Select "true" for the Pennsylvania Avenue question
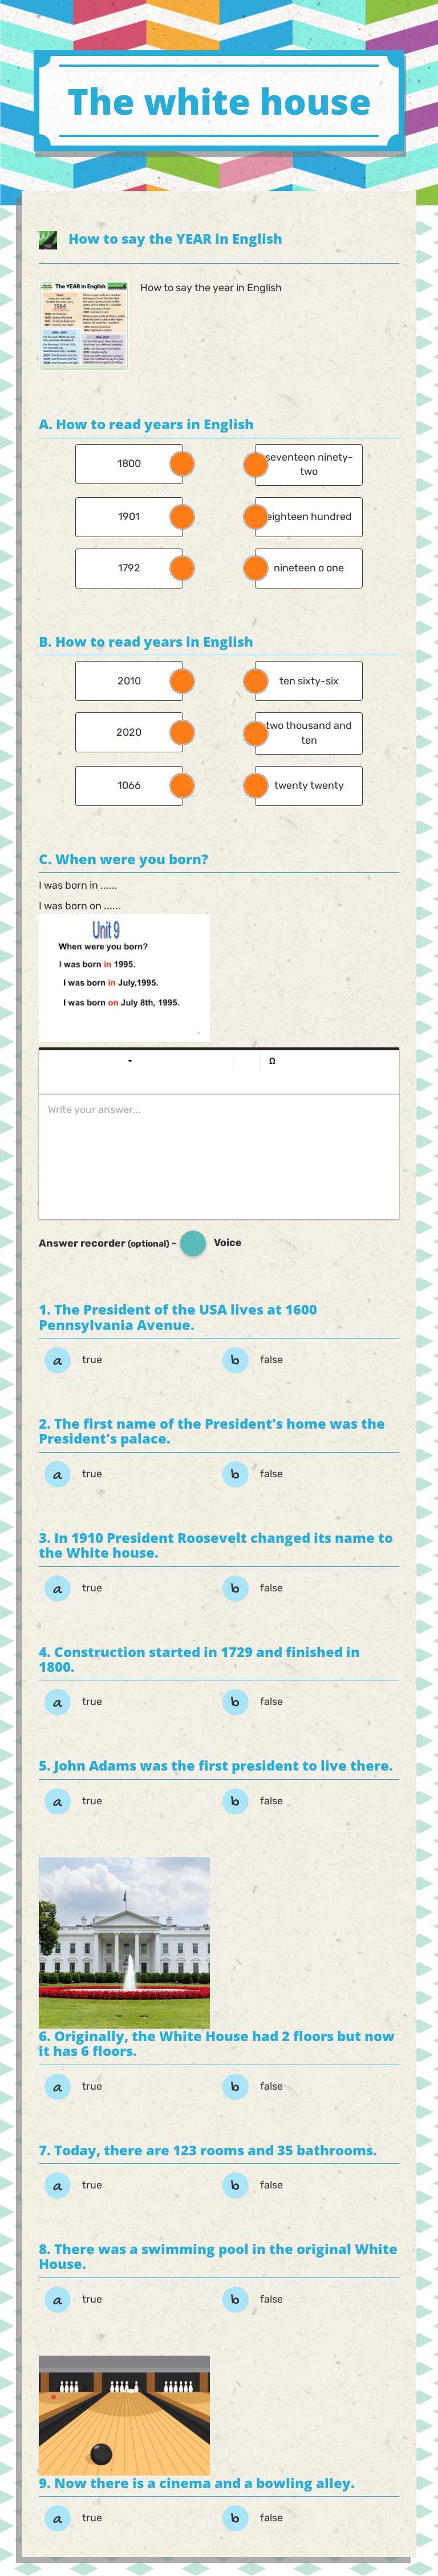 (57, 1359)
